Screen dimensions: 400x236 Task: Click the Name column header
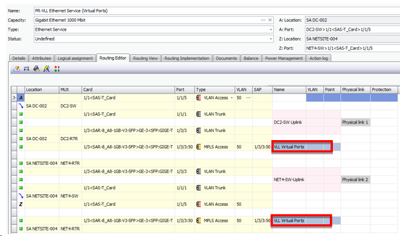click(289, 90)
